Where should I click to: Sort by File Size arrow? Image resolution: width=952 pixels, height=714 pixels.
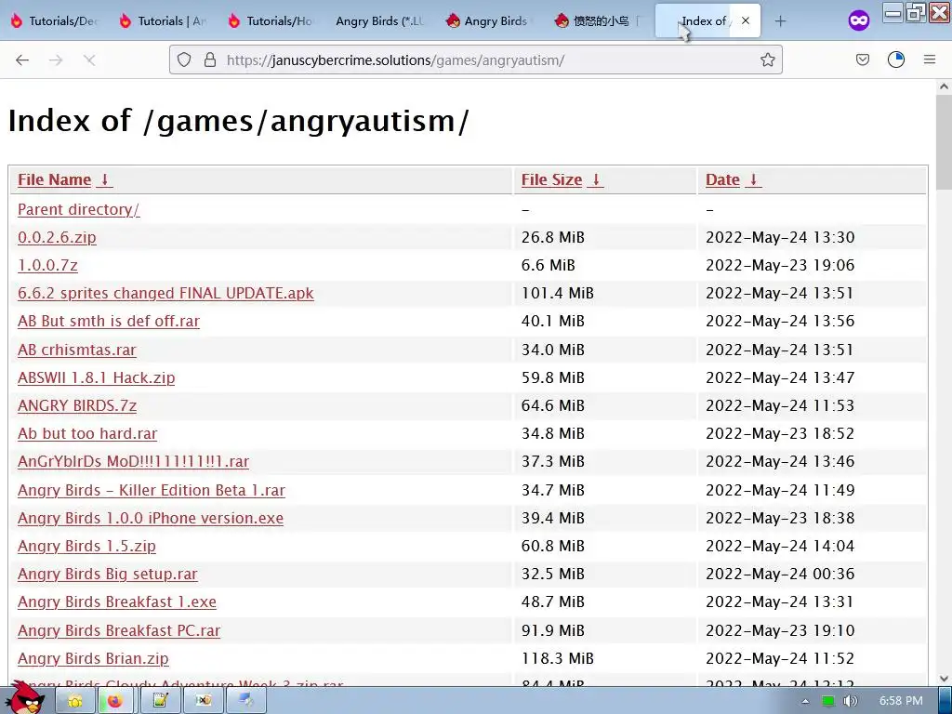point(596,179)
